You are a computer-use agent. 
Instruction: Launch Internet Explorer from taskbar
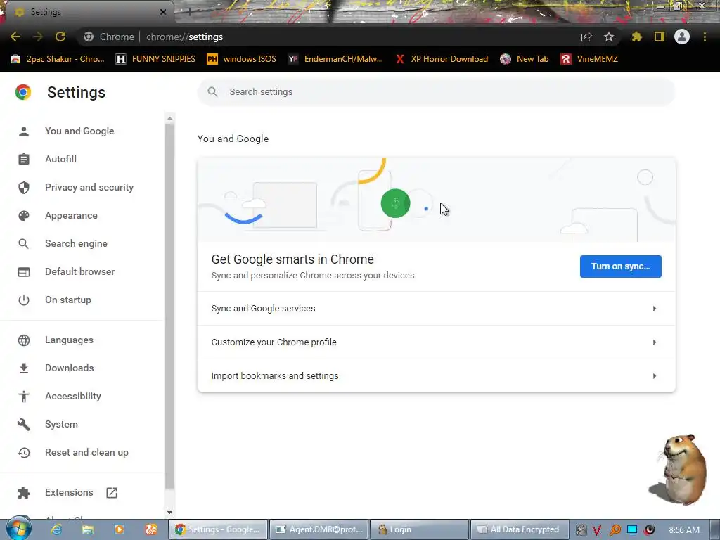pos(56,529)
